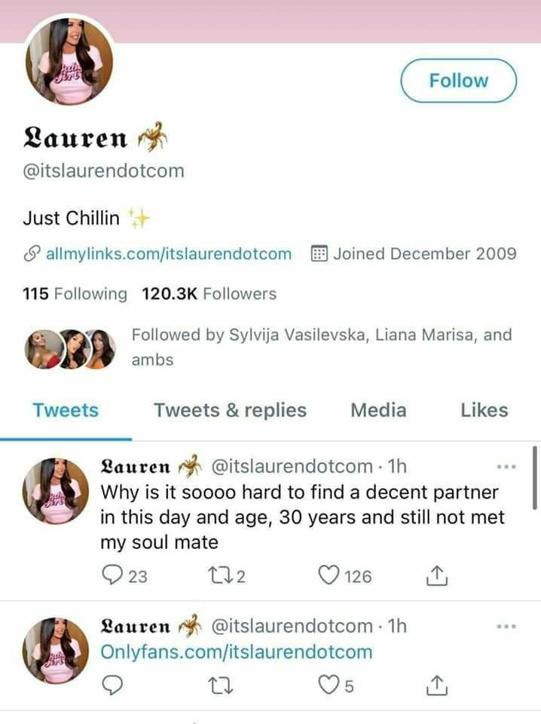Open the Onlyfans.com/itslaurendotcom link
Image resolution: width=541 pixels, height=724 pixels.
[237, 652]
